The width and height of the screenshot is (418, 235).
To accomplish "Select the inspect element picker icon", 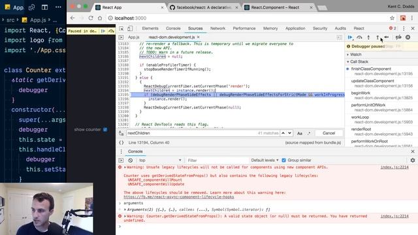I will tap(121, 29).
